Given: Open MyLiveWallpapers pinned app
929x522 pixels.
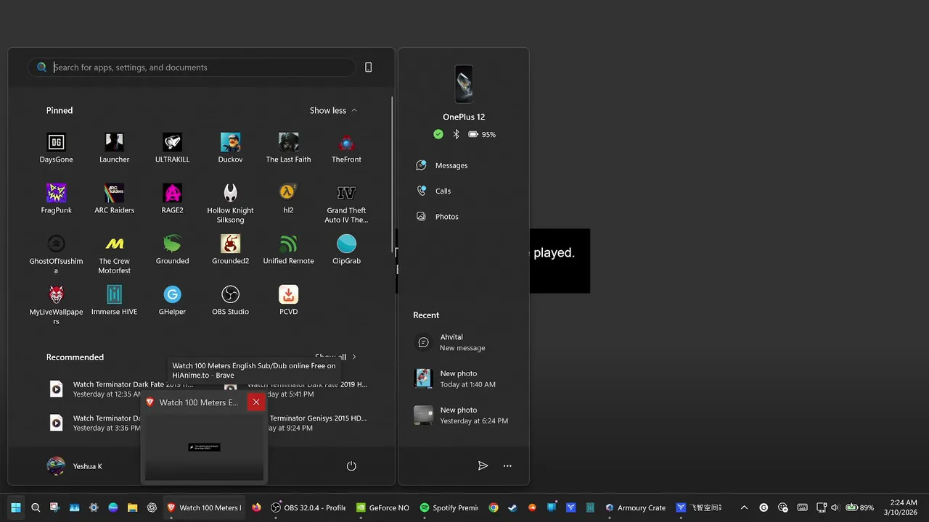Looking at the screenshot, I should tap(56, 304).
